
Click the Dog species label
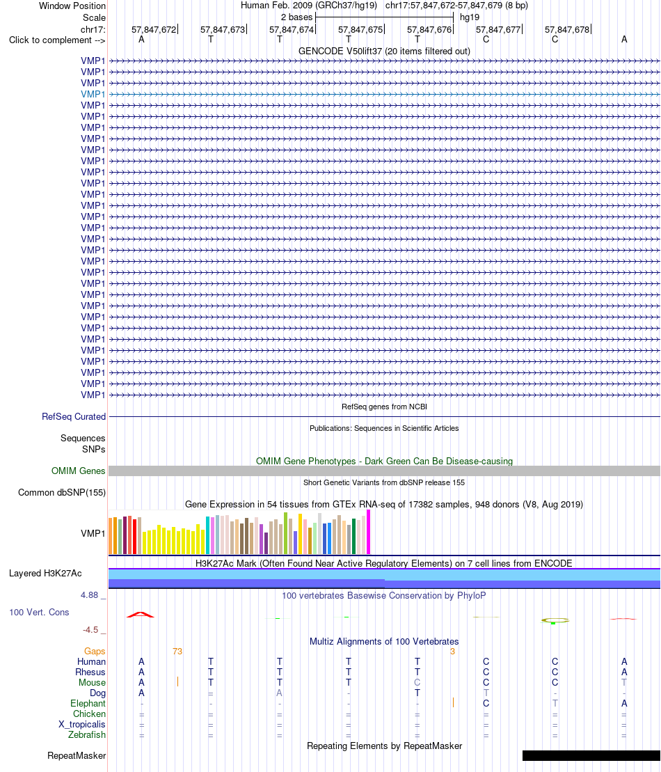coord(97,693)
